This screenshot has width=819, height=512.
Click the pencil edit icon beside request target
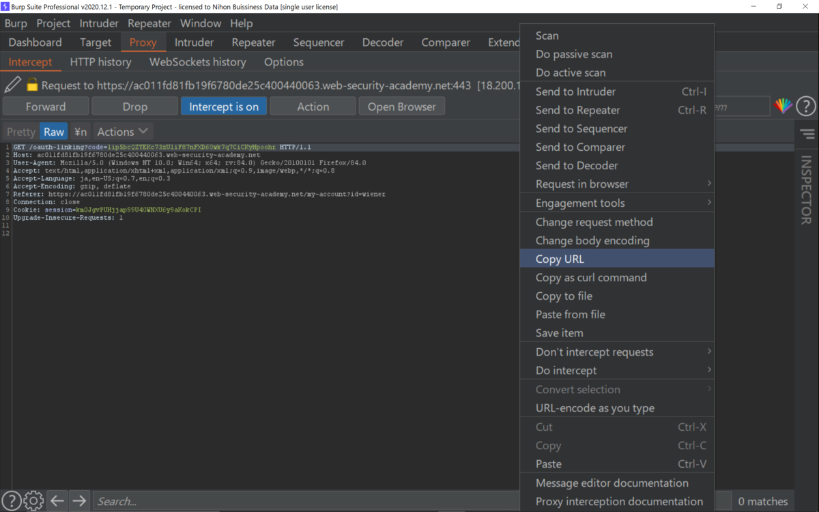[x=12, y=85]
